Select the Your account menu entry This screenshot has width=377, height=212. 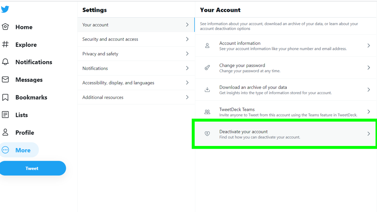[135, 24]
